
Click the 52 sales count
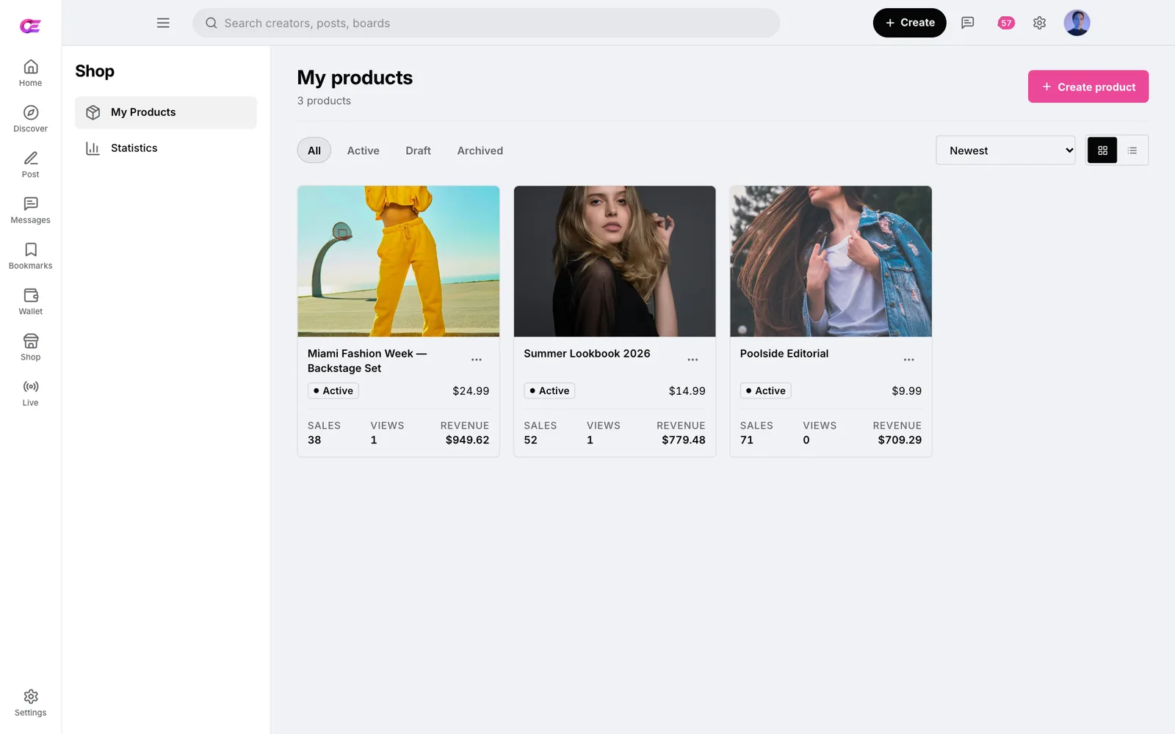click(x=530, y=440)
